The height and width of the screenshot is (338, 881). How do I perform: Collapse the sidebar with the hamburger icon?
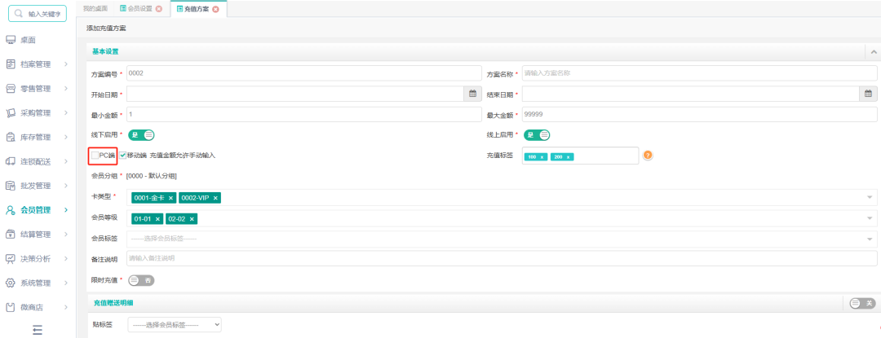(x=37, y=330)
